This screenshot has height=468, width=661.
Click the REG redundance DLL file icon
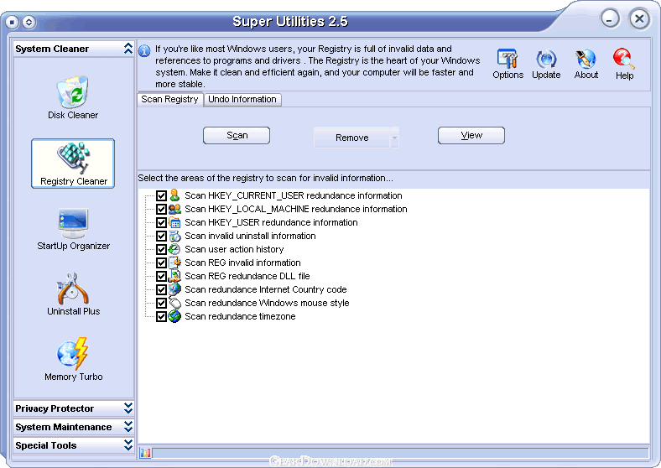[174, 276]
